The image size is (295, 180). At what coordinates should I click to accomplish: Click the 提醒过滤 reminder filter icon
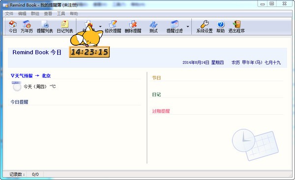(175, 27)
